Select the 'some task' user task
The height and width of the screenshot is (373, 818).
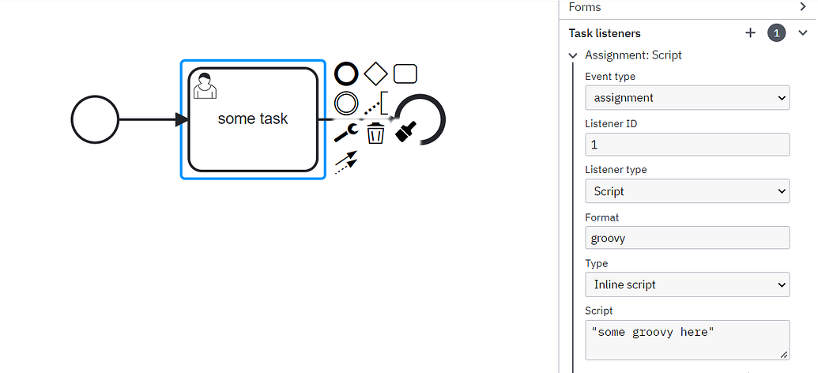[253, 119]
